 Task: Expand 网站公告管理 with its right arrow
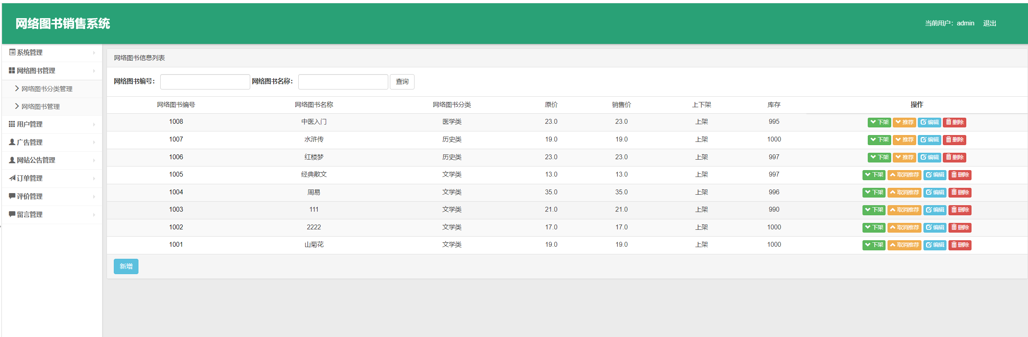94,160
